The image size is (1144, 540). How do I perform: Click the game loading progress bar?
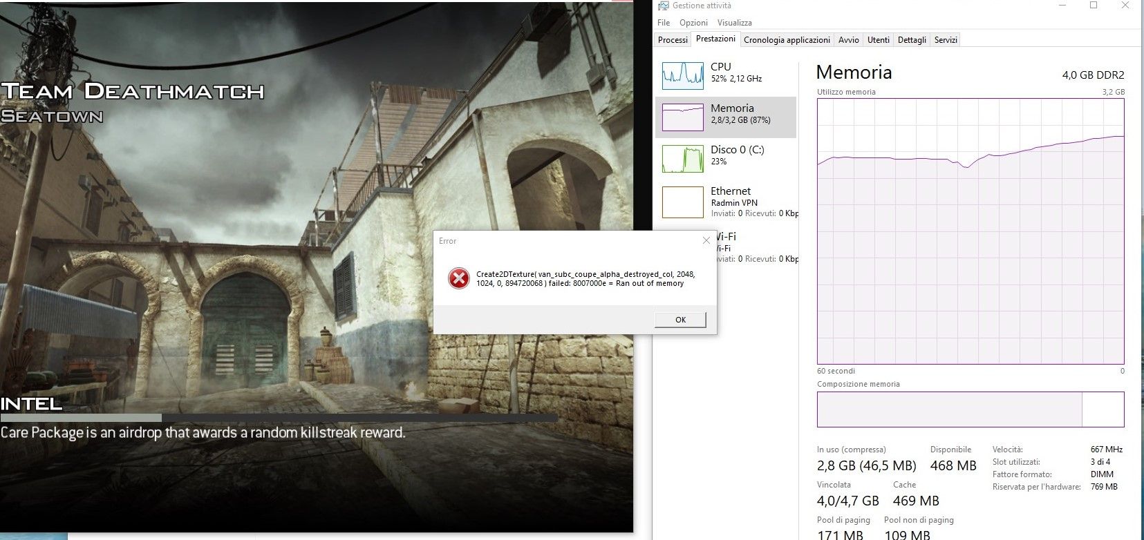pyautogui.click(x=279, y=418)
